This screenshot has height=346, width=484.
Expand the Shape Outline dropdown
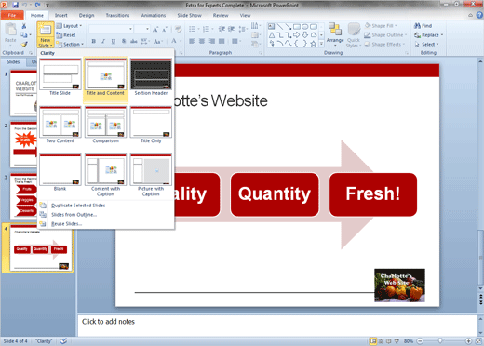coord(385,35)
